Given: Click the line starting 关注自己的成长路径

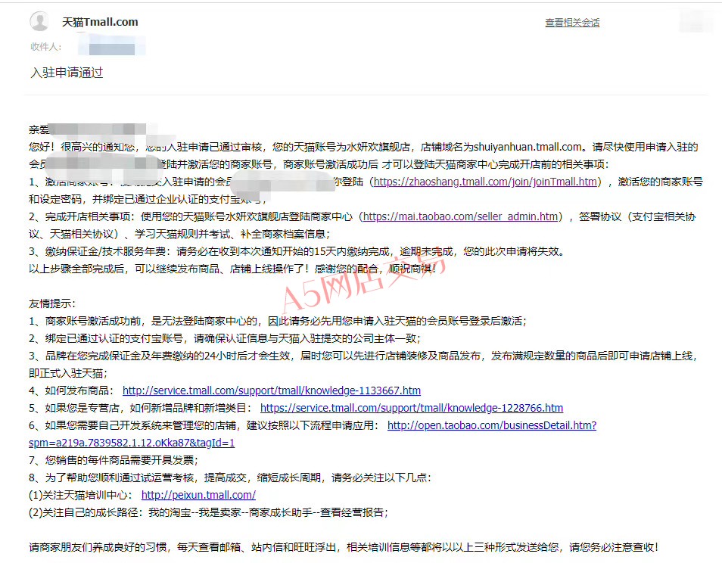Looking at the screenshot, I should (208, 513).
